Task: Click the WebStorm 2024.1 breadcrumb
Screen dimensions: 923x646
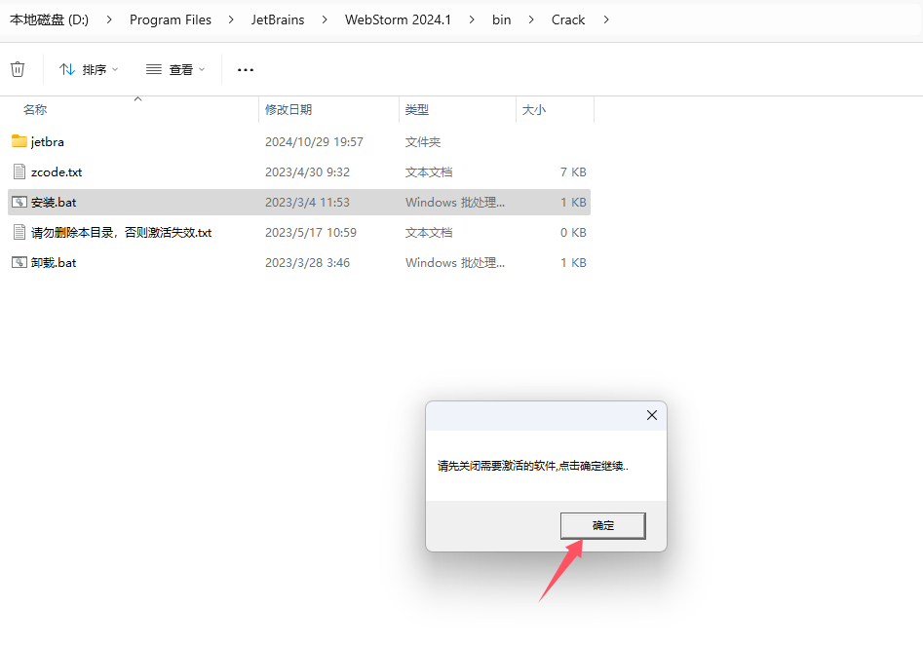Action: pyautogui.click(x=398, y=20)
